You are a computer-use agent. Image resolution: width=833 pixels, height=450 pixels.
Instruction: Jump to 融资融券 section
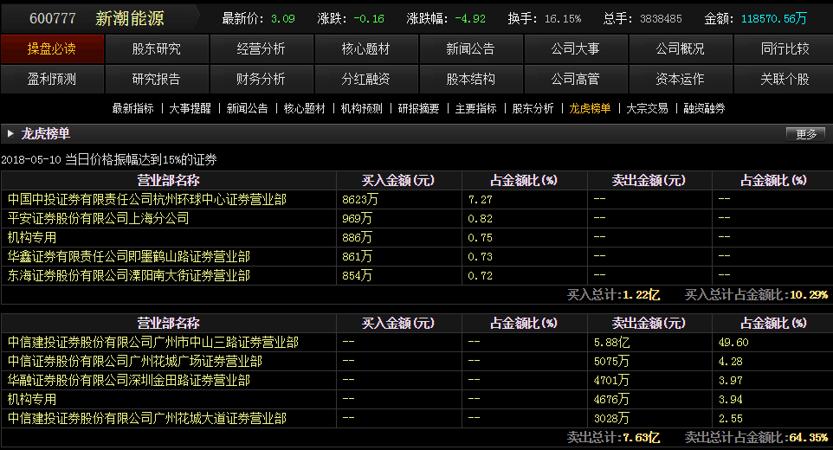tap(705, 109)
